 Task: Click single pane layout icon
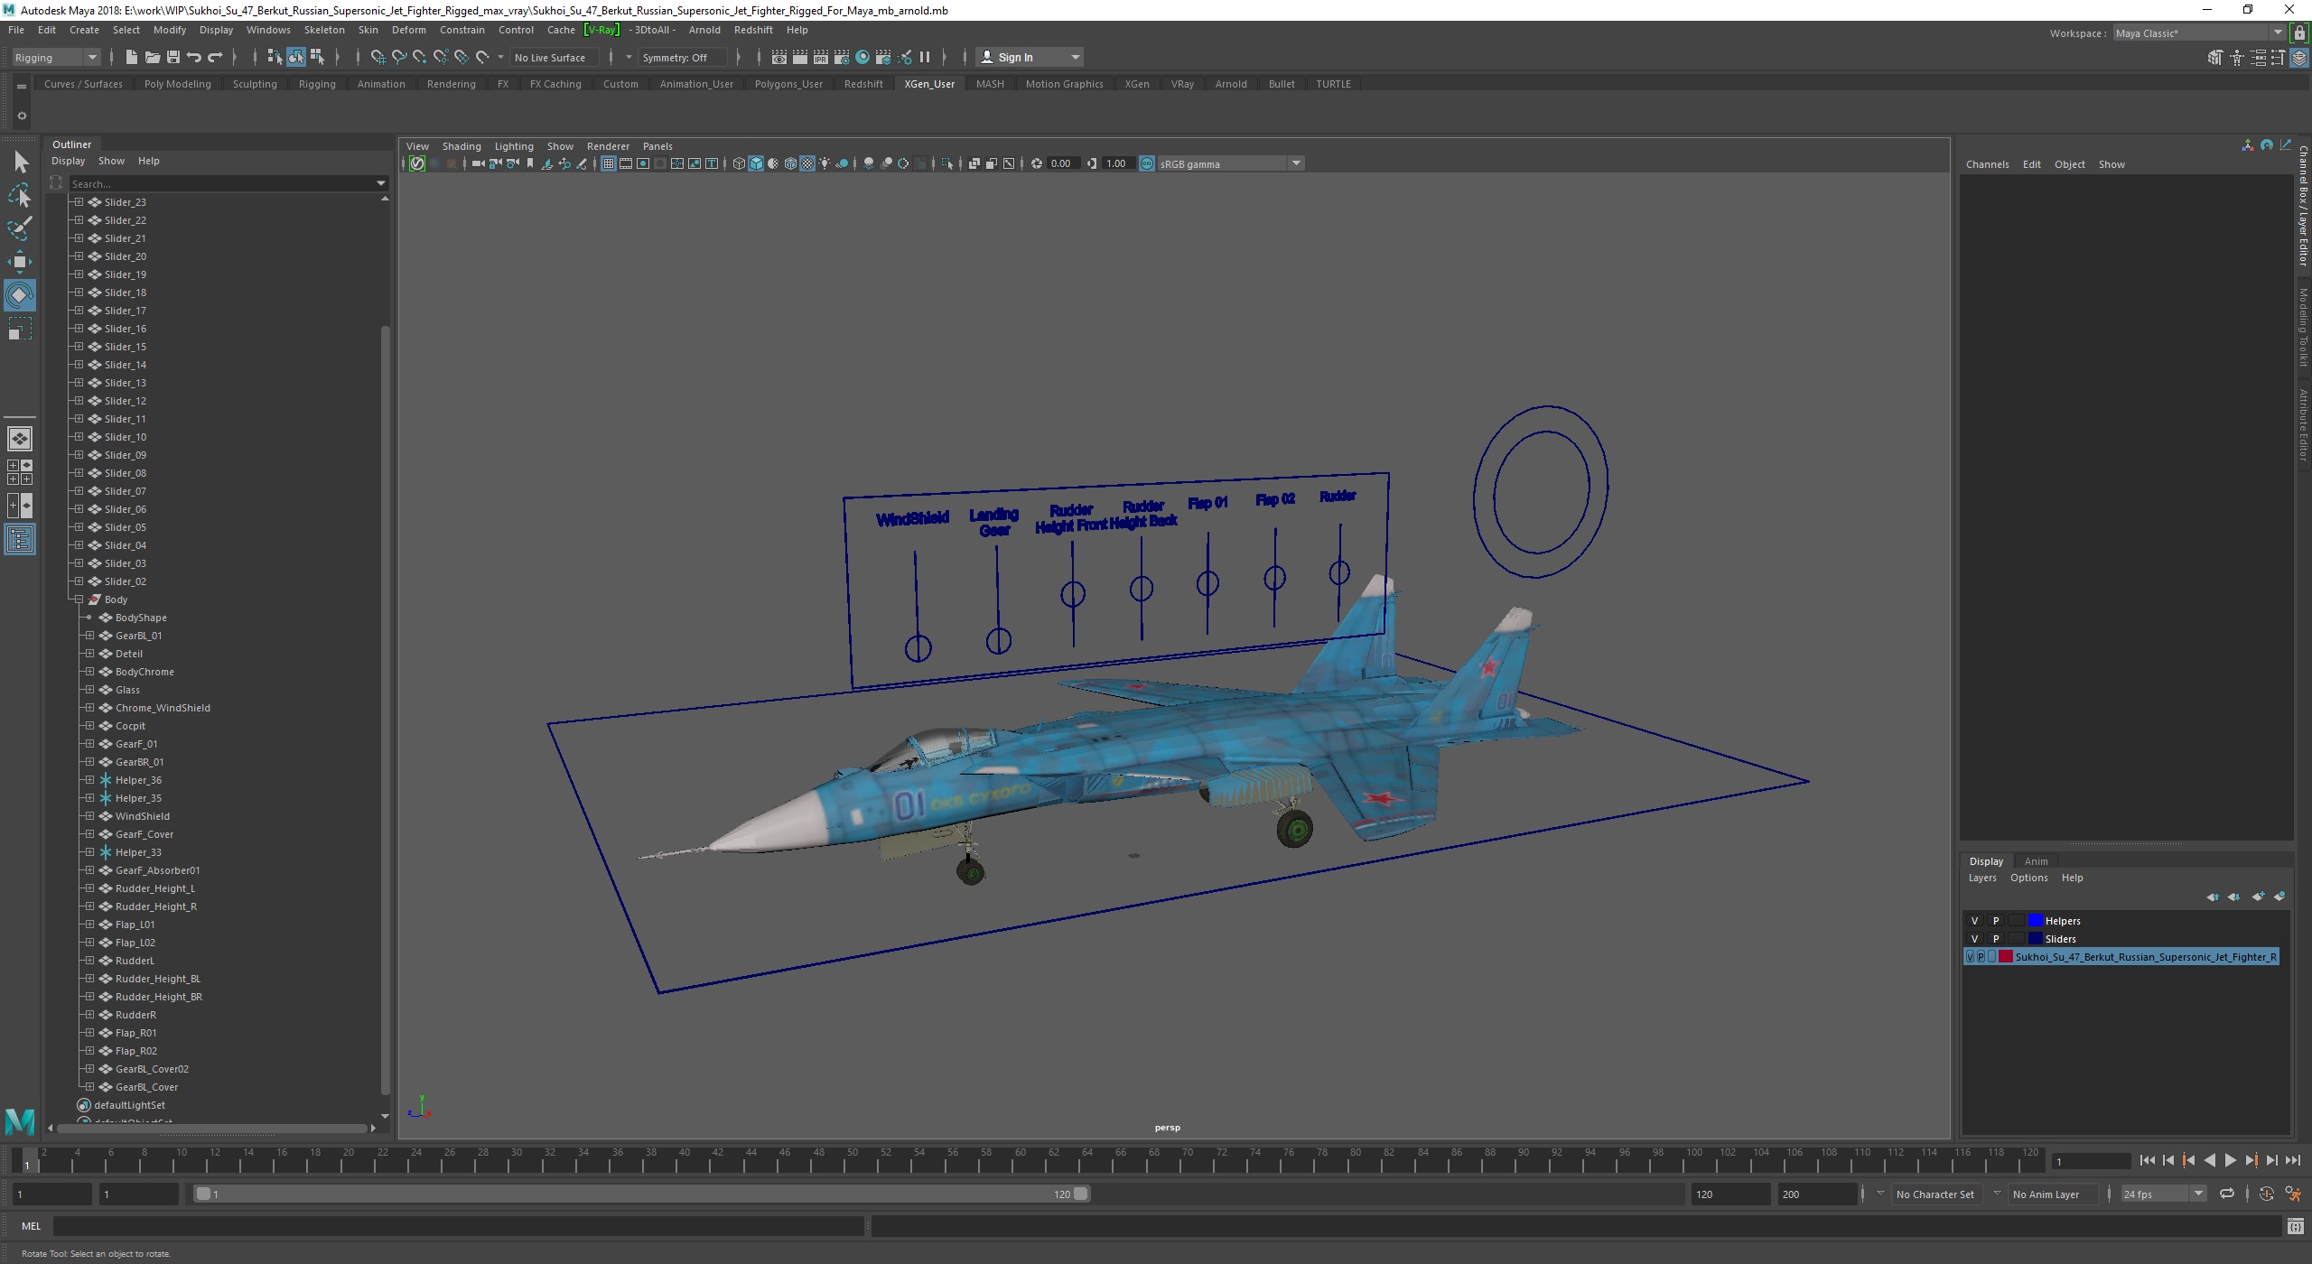tap(20, 439)
